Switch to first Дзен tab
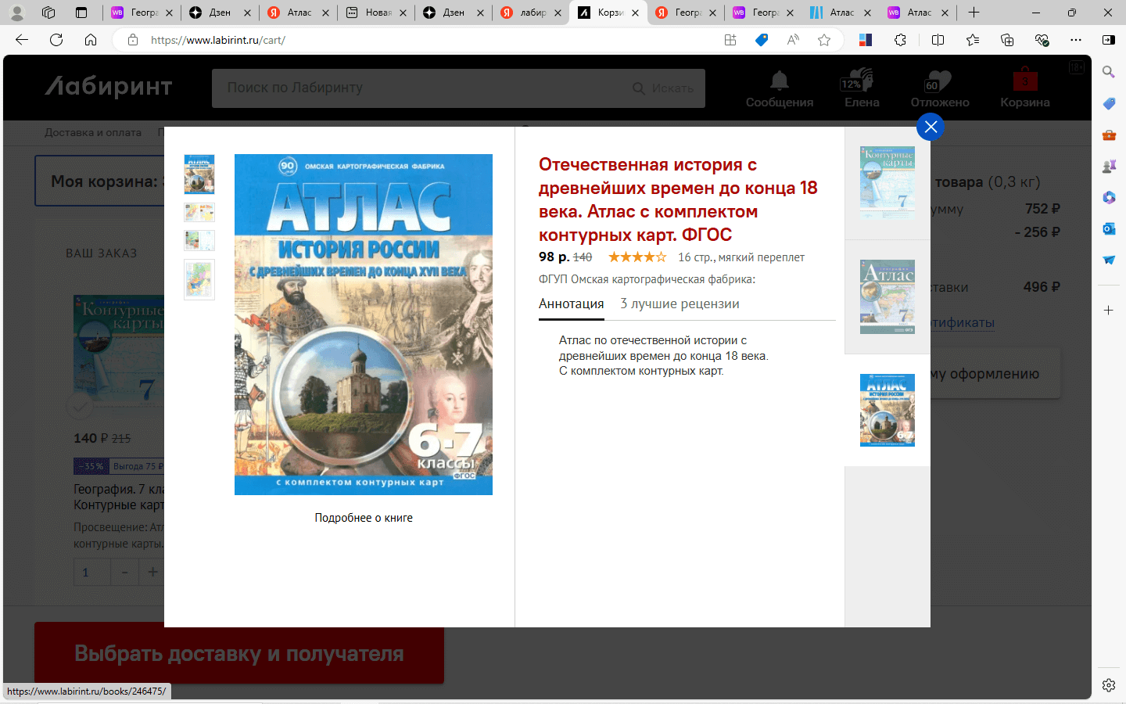1126x704 pixels. (220, 13)
